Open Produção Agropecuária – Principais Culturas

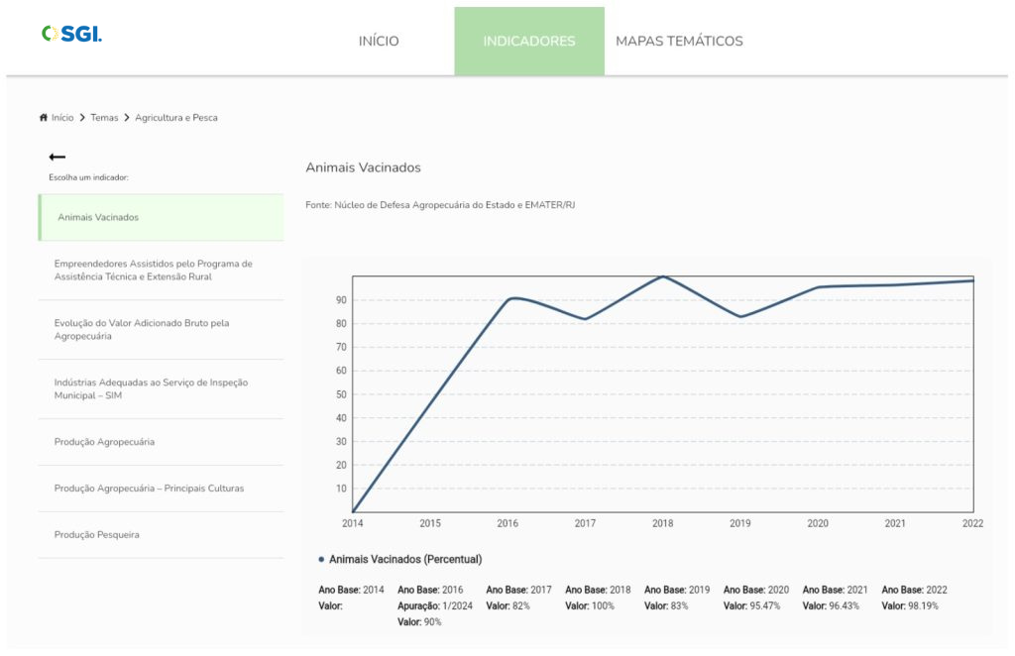coord(149,489)
